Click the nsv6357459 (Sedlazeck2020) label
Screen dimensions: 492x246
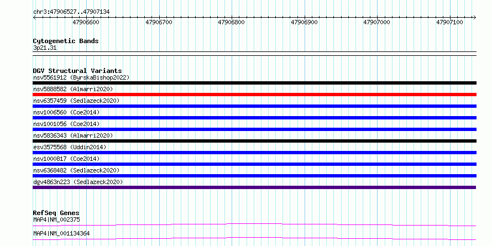tap(76, 101)
